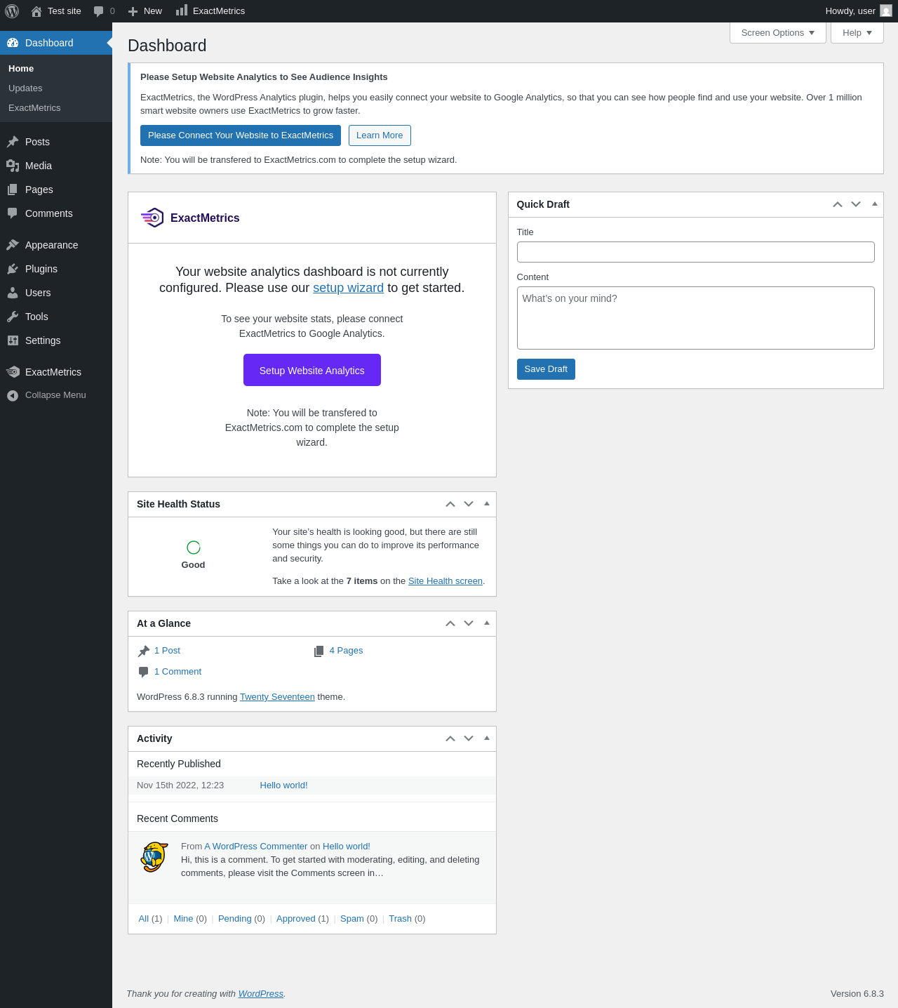Open the Help dropdown tab

click(857, 33)
